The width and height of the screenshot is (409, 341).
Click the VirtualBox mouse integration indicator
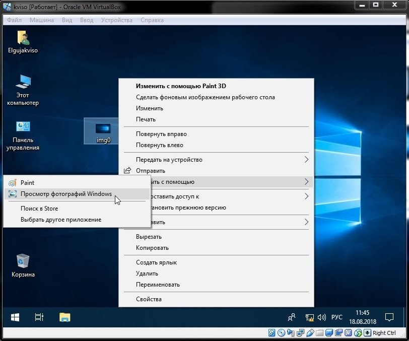coord(358,333)
